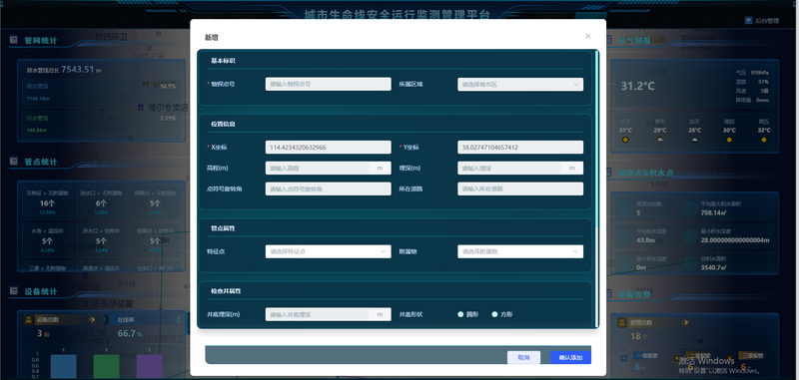Click the arrow next to 报警总数
The width and height of the screenshot is (799, 380).
[685, 322]
